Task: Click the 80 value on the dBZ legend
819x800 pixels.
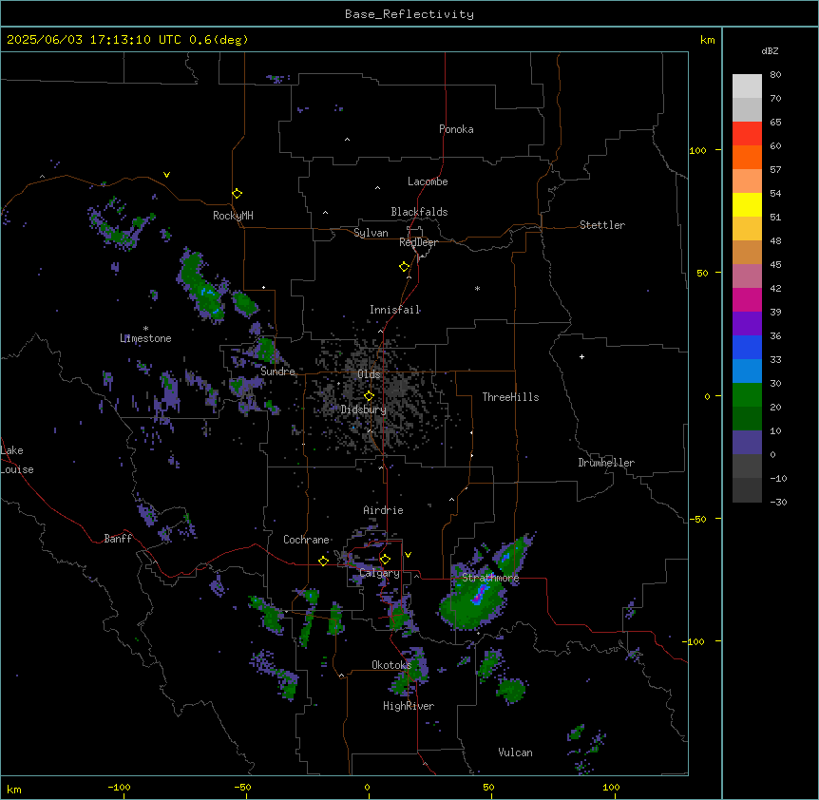Action: click(x=775, y=75)
